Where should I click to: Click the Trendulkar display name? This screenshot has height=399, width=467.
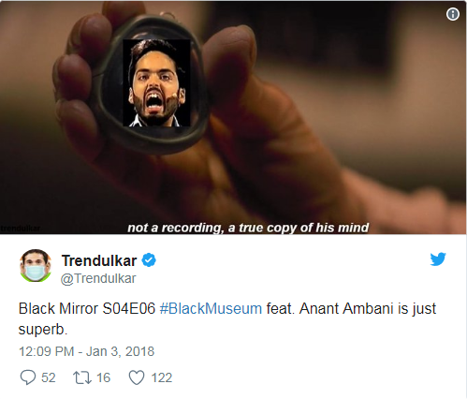point(99,260)
